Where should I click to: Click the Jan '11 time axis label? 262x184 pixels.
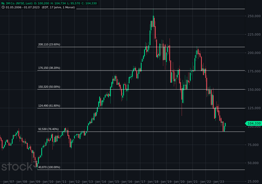[x=61, y=182]
